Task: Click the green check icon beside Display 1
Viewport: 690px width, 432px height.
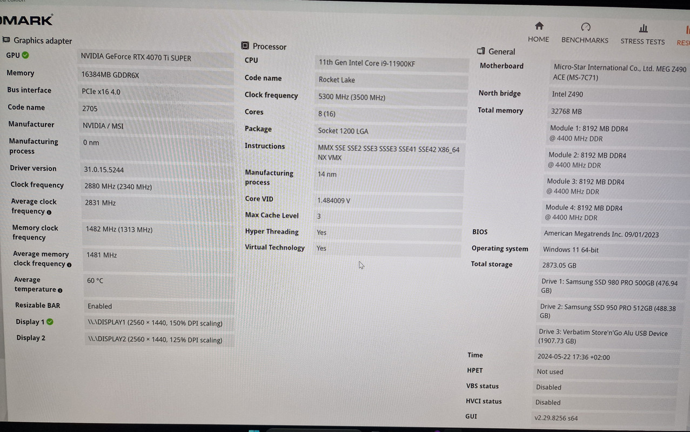Action: pyautogui.click(x=50, y=321)
